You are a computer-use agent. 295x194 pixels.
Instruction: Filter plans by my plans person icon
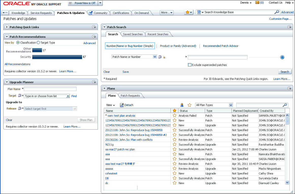pos(182,105)
